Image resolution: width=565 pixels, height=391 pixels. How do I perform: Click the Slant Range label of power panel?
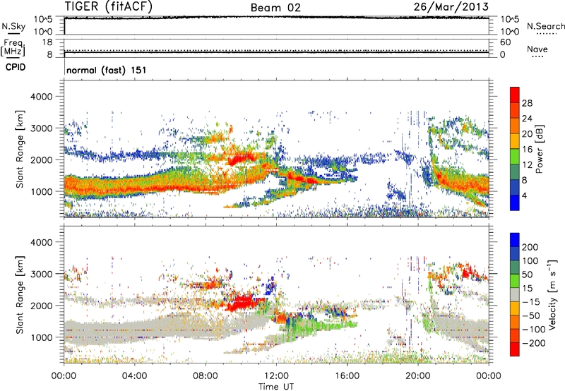point(20,149)
